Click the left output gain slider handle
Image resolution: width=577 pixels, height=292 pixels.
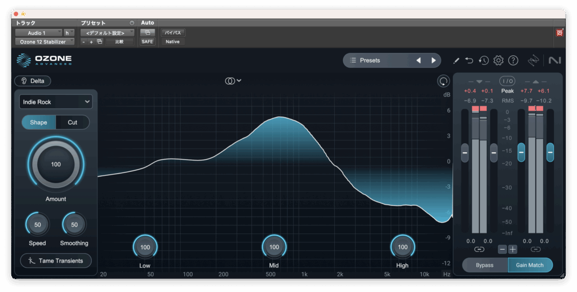click(521, 151)
